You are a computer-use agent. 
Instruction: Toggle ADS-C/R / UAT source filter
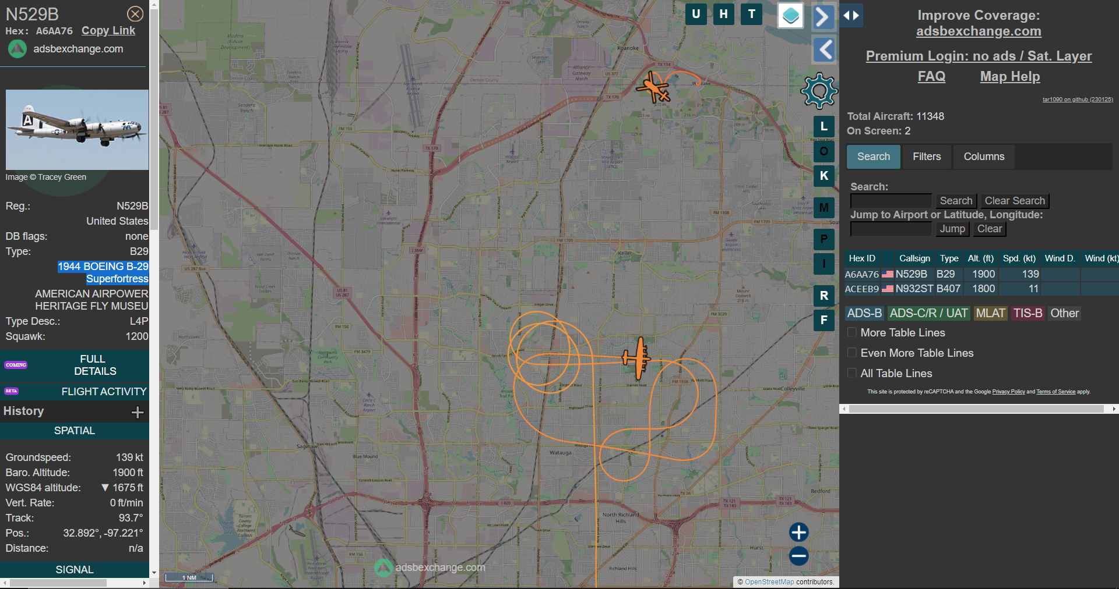point(929,313)
